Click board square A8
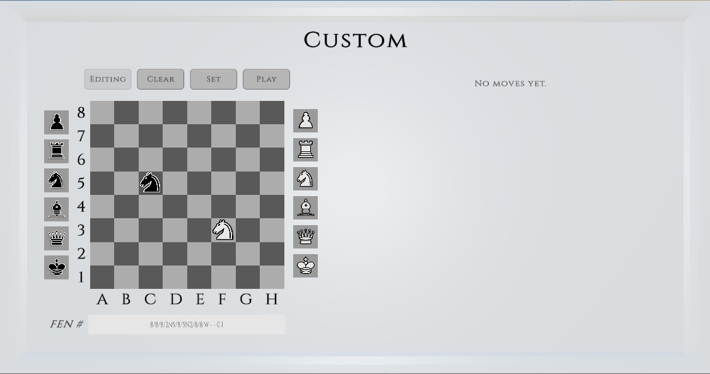 click(102, 112)
